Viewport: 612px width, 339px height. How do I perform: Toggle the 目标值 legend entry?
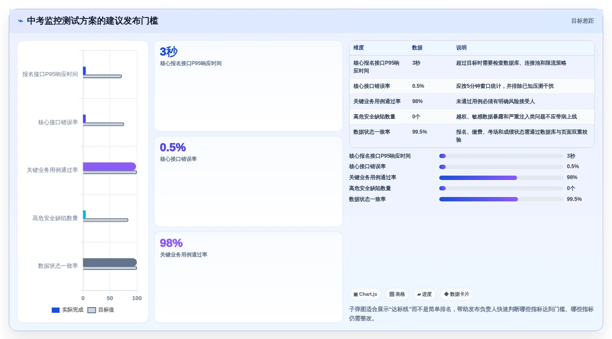[101, 310]
